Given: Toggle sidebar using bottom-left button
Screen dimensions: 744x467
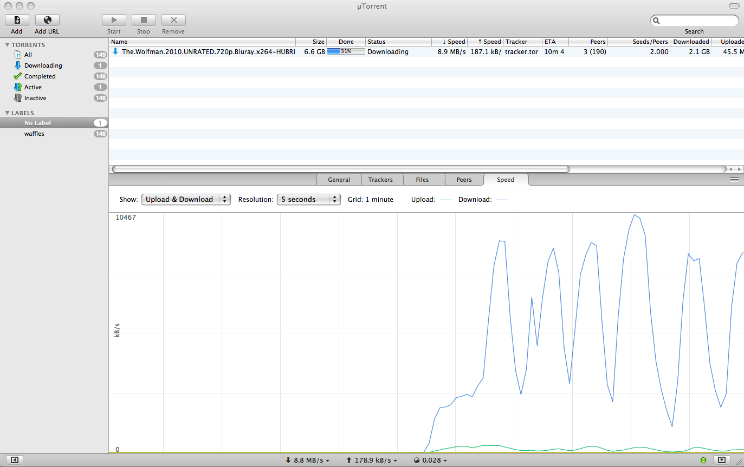Looking at the screenshot, I should (x=14, y=460).
